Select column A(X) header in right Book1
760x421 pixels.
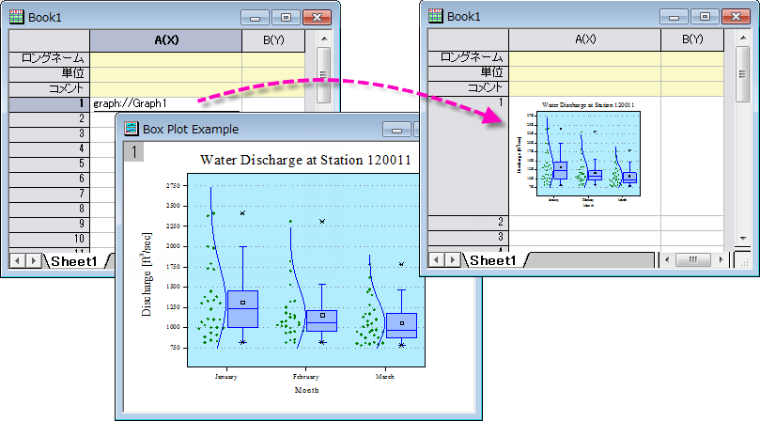(x=585, y=39)
